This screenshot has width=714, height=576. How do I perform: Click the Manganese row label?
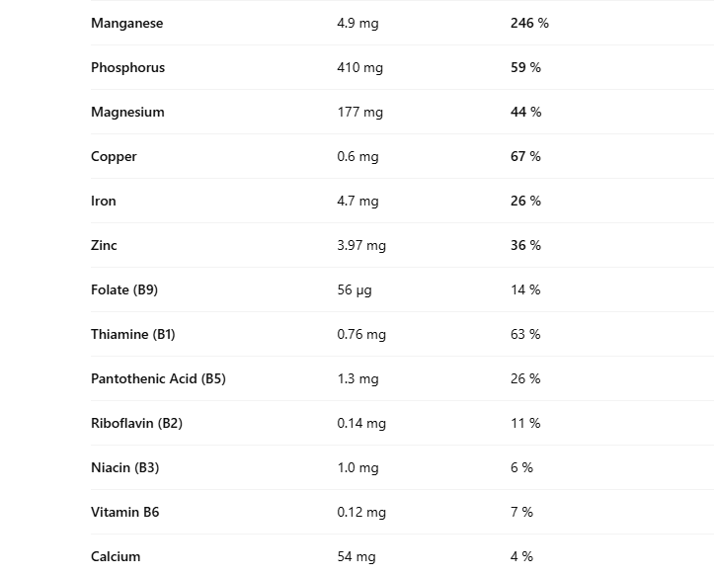click(126, 23)
